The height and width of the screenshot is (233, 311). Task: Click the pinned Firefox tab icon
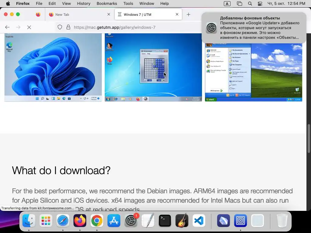[38, 15]
